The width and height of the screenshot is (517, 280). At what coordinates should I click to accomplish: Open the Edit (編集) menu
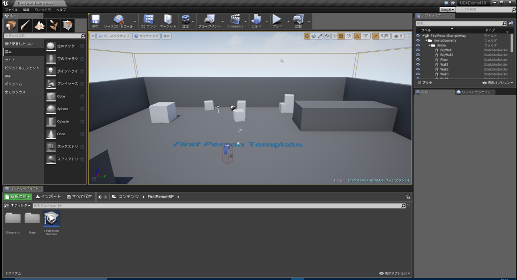coord(26,10)
